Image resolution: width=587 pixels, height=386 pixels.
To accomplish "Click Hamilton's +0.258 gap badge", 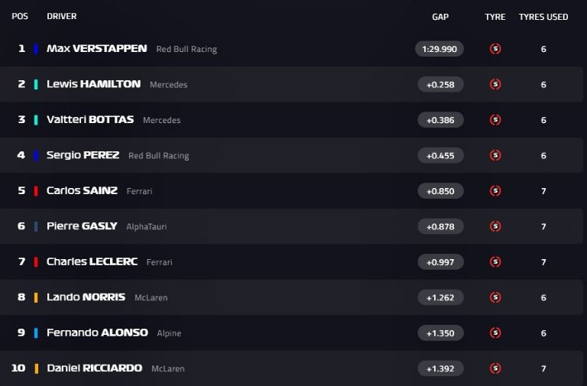I will (x=440, y=84).
